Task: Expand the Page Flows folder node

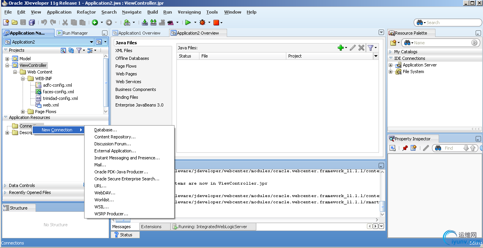Action: [23, 112]
